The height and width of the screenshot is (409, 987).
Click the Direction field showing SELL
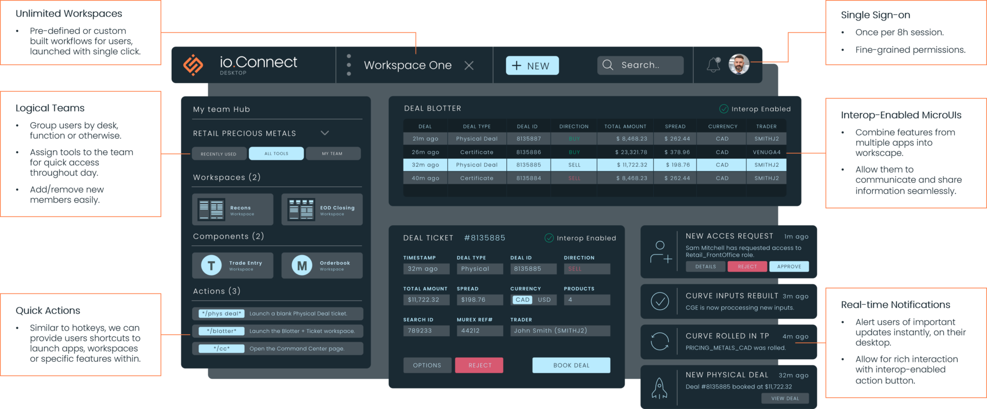click(587, 268)
